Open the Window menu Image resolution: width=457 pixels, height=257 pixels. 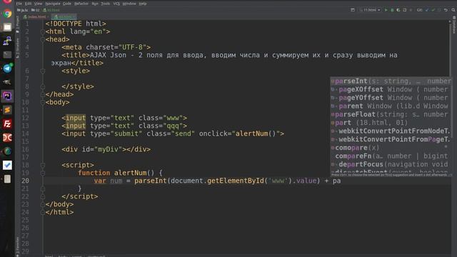pyautogui.click(x=129, y=4)
